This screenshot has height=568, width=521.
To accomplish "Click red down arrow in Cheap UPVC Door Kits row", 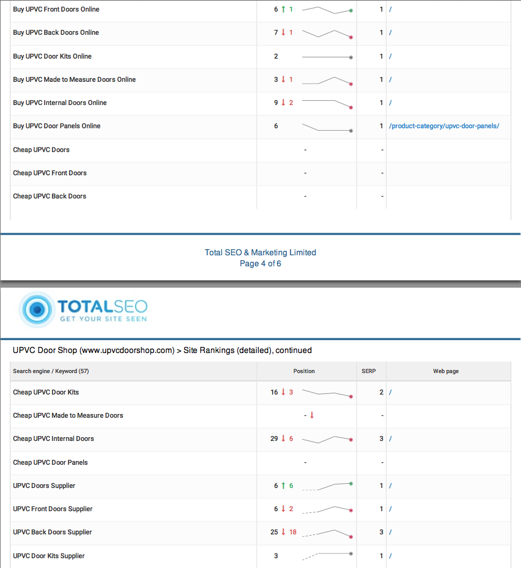I will pyautogui.click(x=283, y=392).
